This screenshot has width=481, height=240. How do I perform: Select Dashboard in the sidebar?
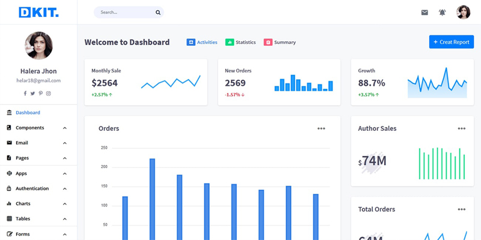[28, 112]
